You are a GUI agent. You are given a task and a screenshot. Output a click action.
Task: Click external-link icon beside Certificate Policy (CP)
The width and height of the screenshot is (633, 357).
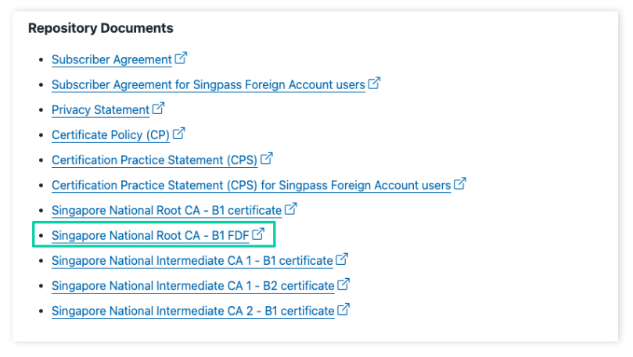click(x=178, y=134)
